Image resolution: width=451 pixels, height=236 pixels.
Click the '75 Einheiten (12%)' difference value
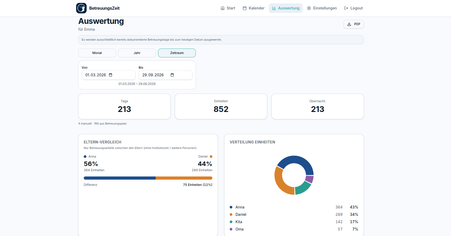198,185
